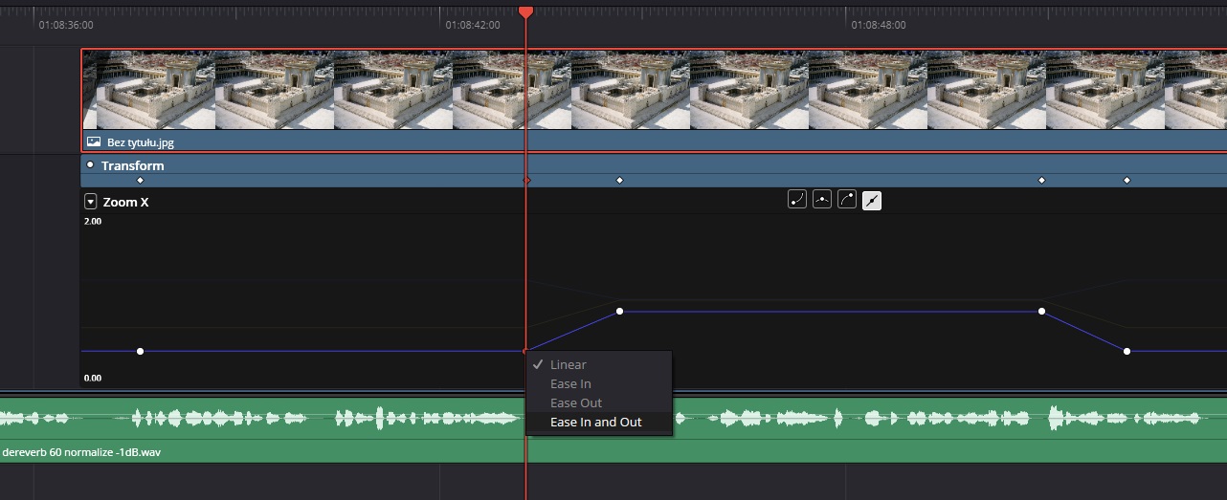1227x500 pixels.
Task: Click ruler timecode 01:08:48:00
Action: tap(879, 25)
